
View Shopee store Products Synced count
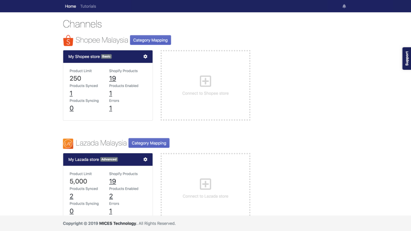click(71, 93)
